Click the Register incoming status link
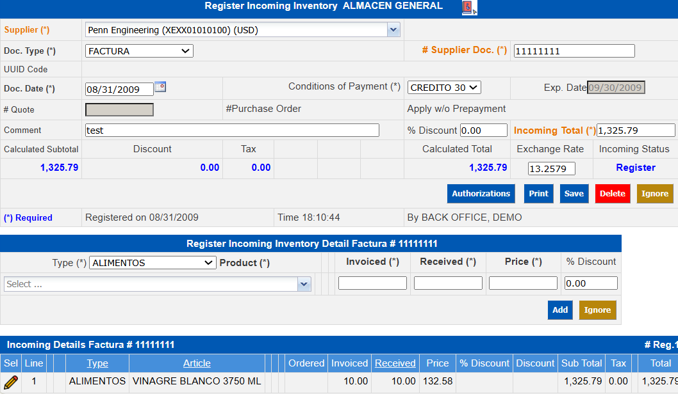The width and height of the screenshot is (678, 394). point(635,168)
